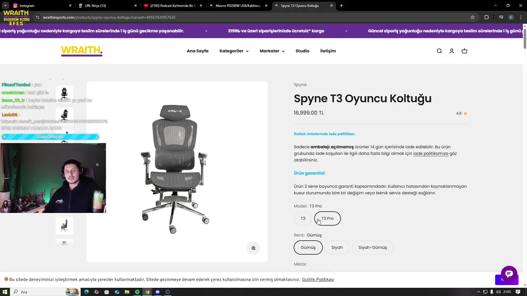Close the Maono PD200W tab
Viewport: 527px width, 296px height.
click(266, 6)
